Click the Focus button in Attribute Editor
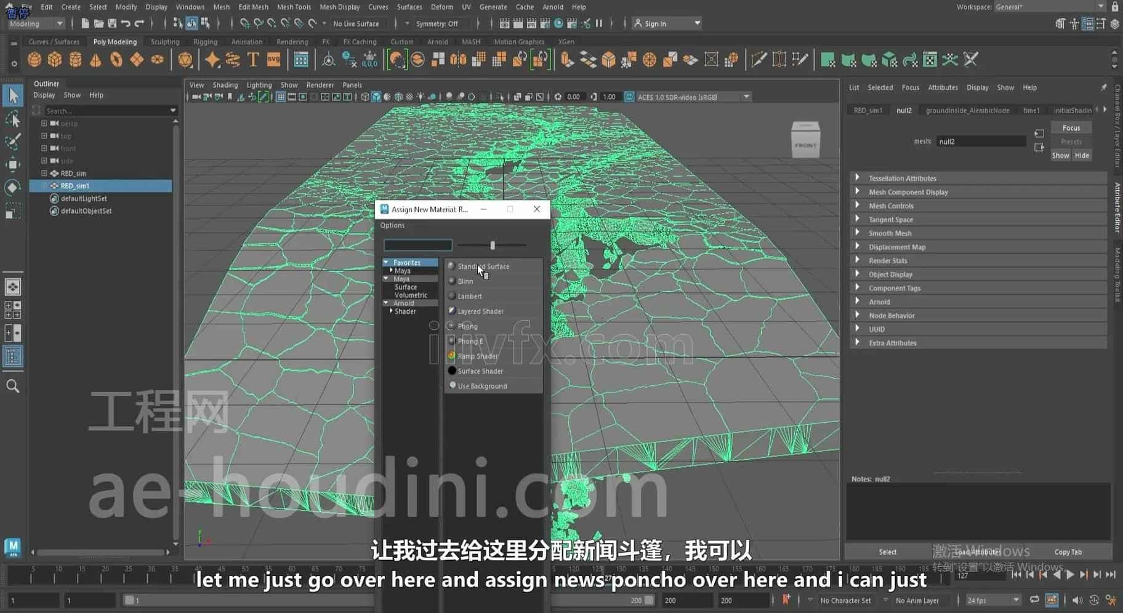 [1071, 127]
